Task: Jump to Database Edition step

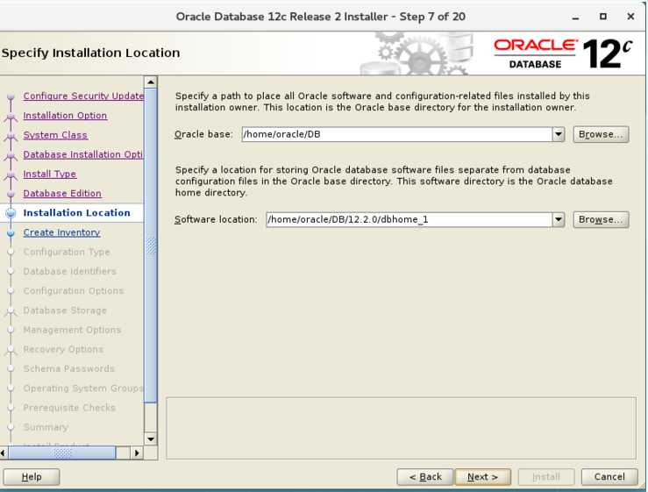Action: click(x=62, y=193)
